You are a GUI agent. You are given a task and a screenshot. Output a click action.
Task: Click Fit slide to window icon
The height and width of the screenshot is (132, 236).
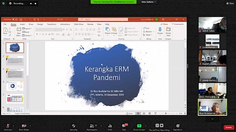point(185,113)
